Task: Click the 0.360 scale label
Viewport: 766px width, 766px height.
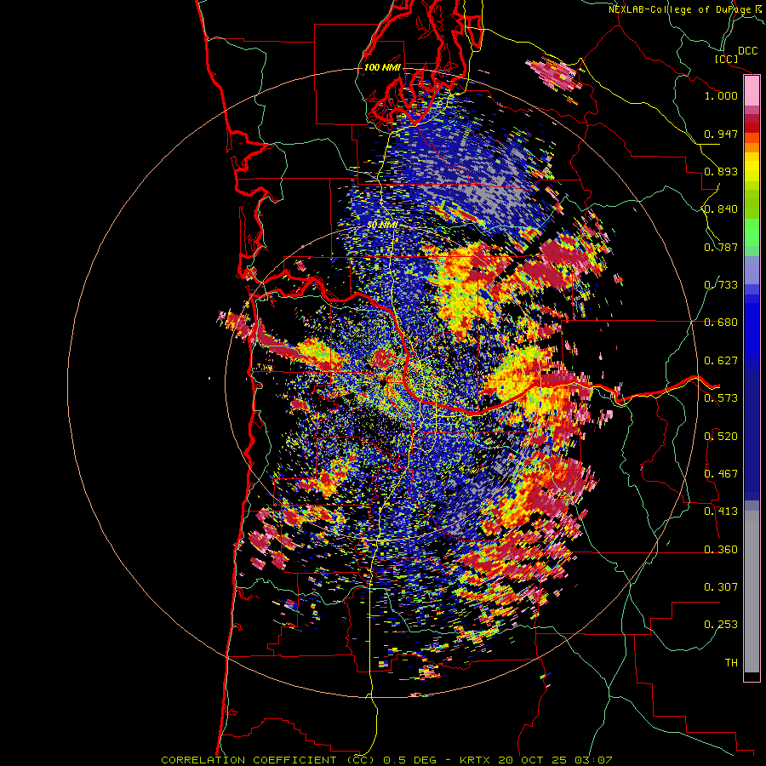Action: pyautogui.click(x=721, y=550)
